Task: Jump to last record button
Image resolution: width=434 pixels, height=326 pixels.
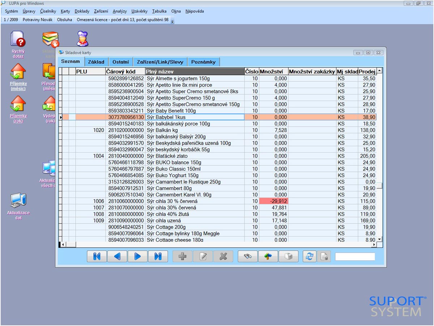Action: (x=158, y=256)
